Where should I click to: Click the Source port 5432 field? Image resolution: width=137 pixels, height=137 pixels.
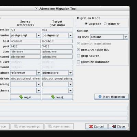click(25, 46)
